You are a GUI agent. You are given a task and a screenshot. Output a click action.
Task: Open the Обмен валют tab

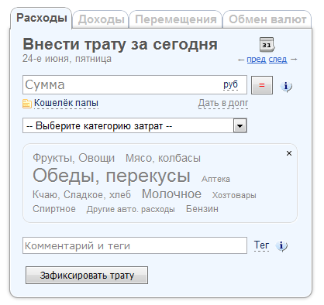(x=267, y=19)
